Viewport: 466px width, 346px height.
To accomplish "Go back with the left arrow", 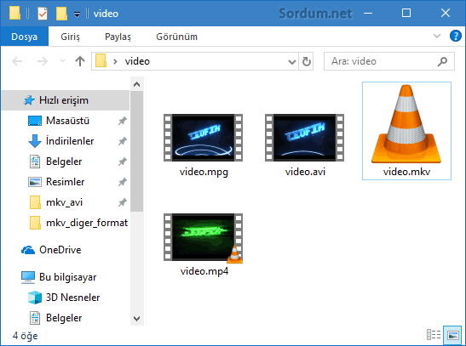I will [17, 61].
